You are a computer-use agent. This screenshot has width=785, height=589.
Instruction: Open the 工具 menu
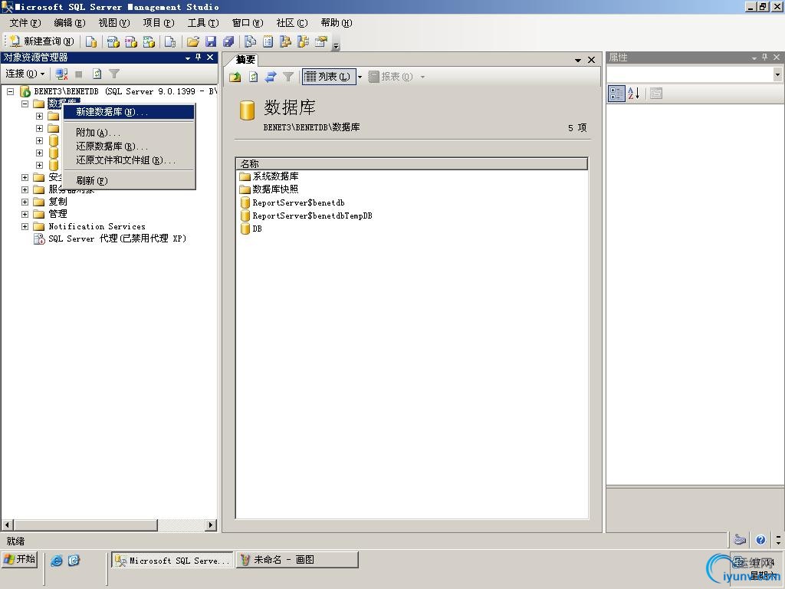[x=203, y=23]
